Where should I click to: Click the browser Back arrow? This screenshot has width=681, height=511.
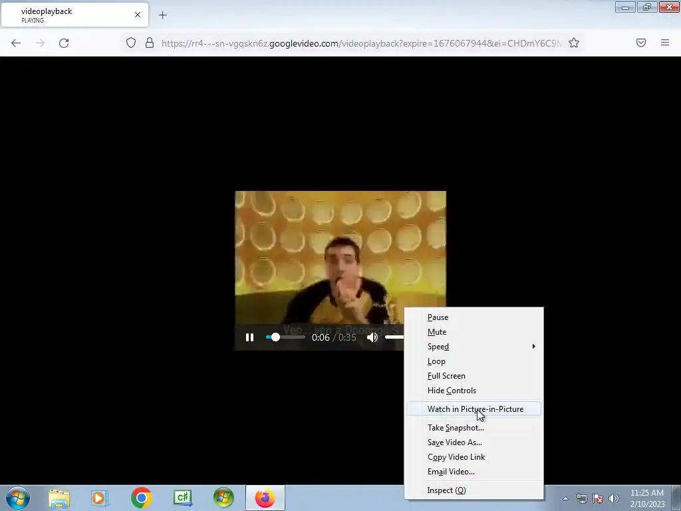16,43
